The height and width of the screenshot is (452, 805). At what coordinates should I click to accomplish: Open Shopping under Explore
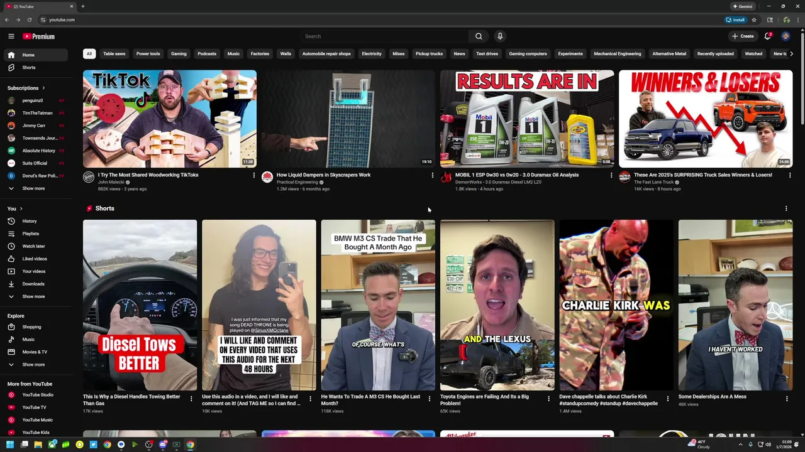point(35,327)
